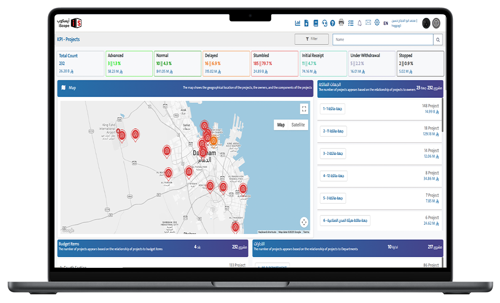Select the Map view type
The image size is (500, 303).
point(281,125)
